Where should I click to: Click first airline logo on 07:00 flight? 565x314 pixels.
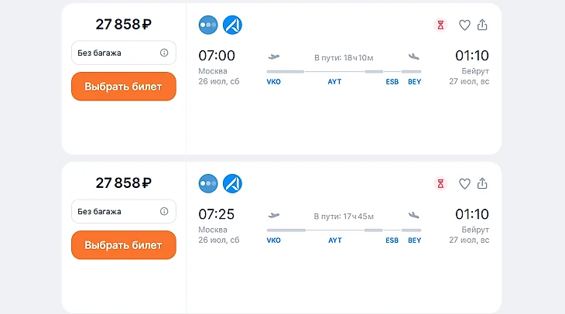pyautogui.click(x=208, y=25)
